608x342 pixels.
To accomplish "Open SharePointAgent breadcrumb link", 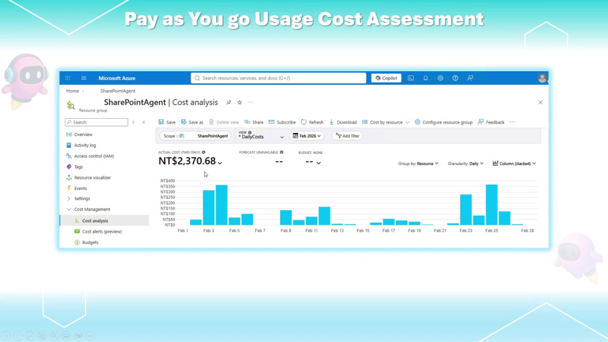I will (118, 91).
